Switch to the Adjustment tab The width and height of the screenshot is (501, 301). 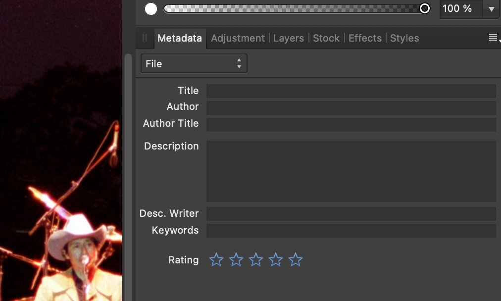coord(238,38)
